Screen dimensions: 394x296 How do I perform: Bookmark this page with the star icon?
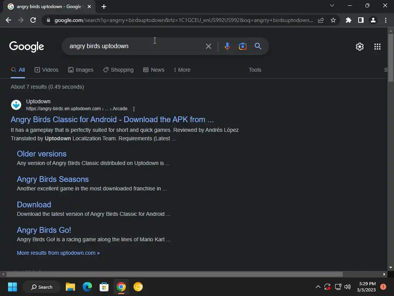tap(333, 20)
